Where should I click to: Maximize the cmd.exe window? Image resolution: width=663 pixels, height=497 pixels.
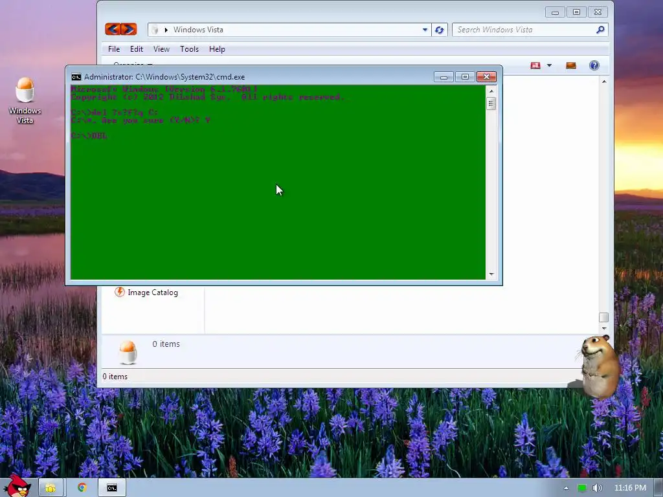pos(465,77)
